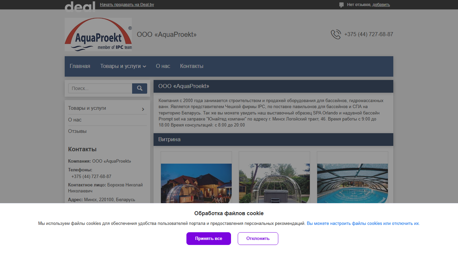Click the speech bubble reviews icon
Viewport: 458px width, 257px height.
(341, 5)
